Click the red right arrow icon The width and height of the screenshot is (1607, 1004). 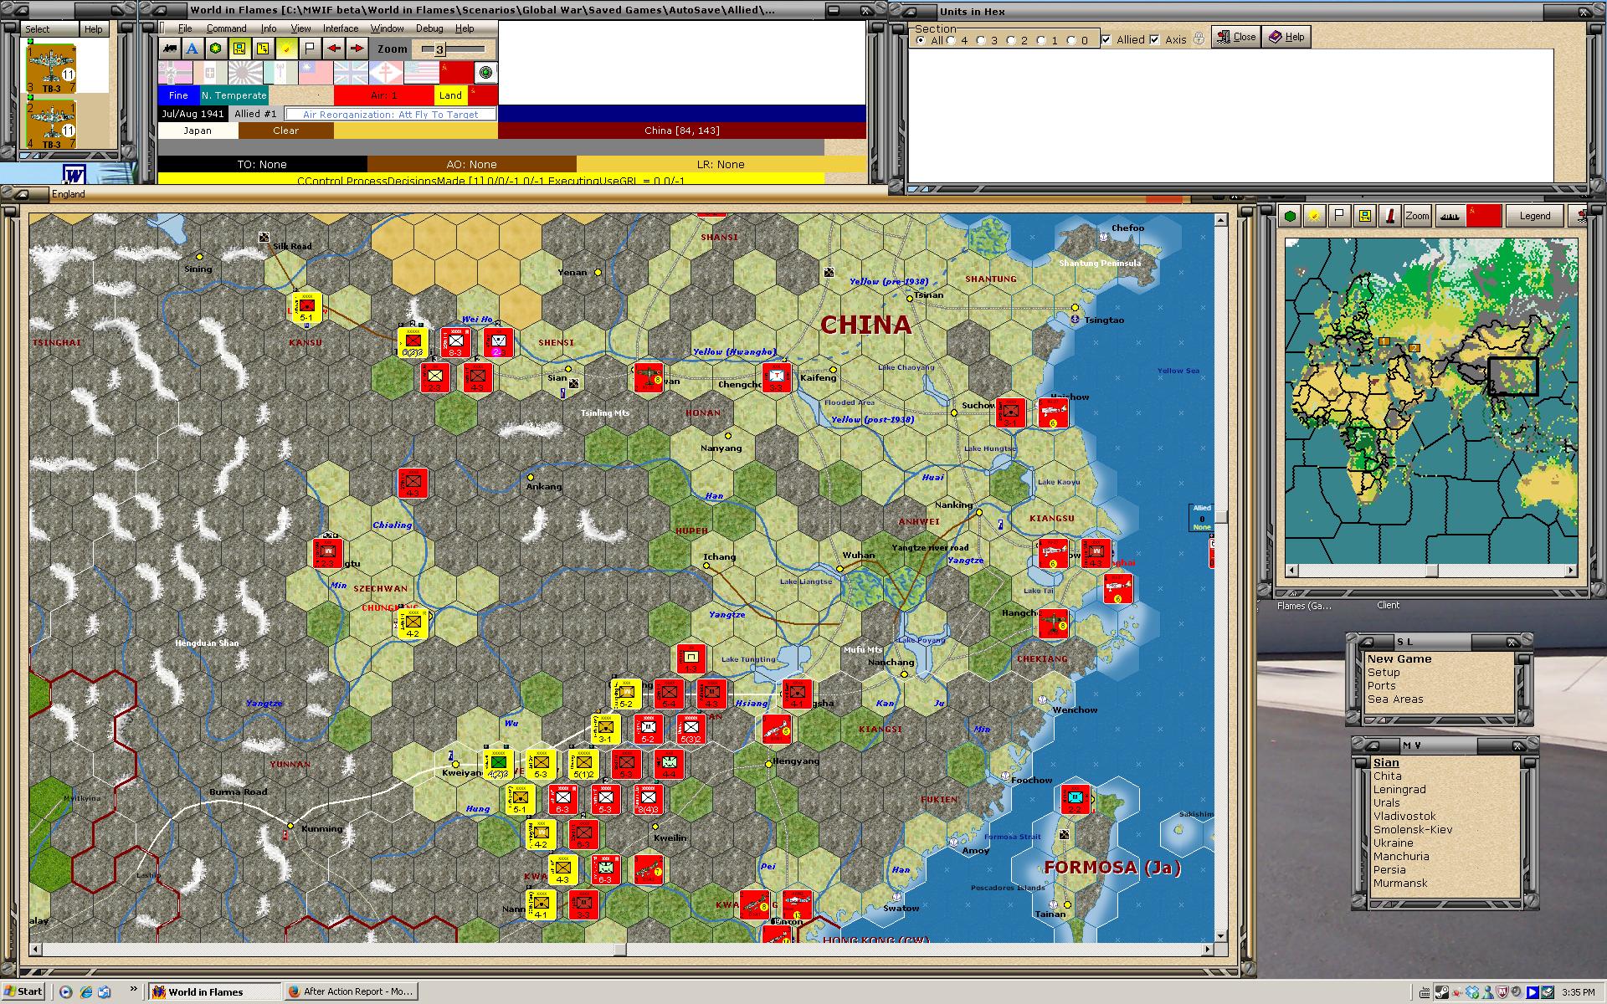(x=357, y=49)
